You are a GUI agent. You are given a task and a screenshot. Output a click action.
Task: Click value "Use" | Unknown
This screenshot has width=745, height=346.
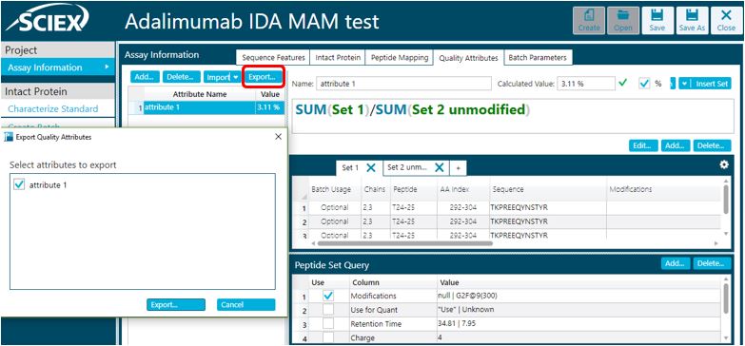[465, 310]
